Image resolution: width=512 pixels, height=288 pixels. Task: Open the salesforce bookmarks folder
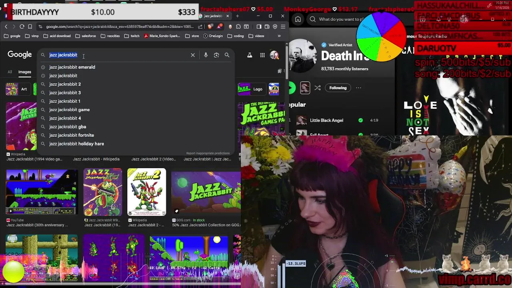(x=85, y=36)
